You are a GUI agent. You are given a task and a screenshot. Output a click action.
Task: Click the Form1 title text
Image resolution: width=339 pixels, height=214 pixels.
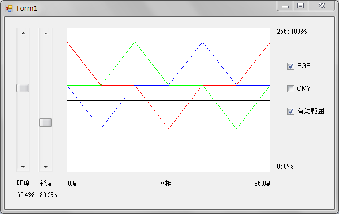(27, 8)
